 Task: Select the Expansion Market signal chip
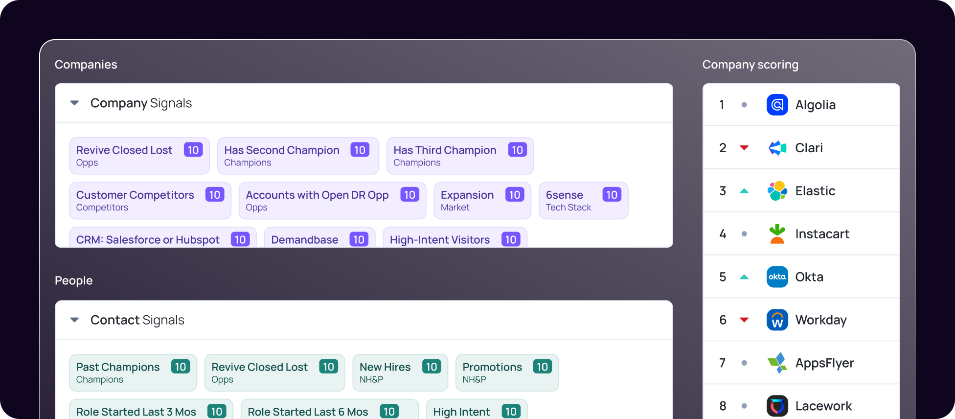point(482,201)
